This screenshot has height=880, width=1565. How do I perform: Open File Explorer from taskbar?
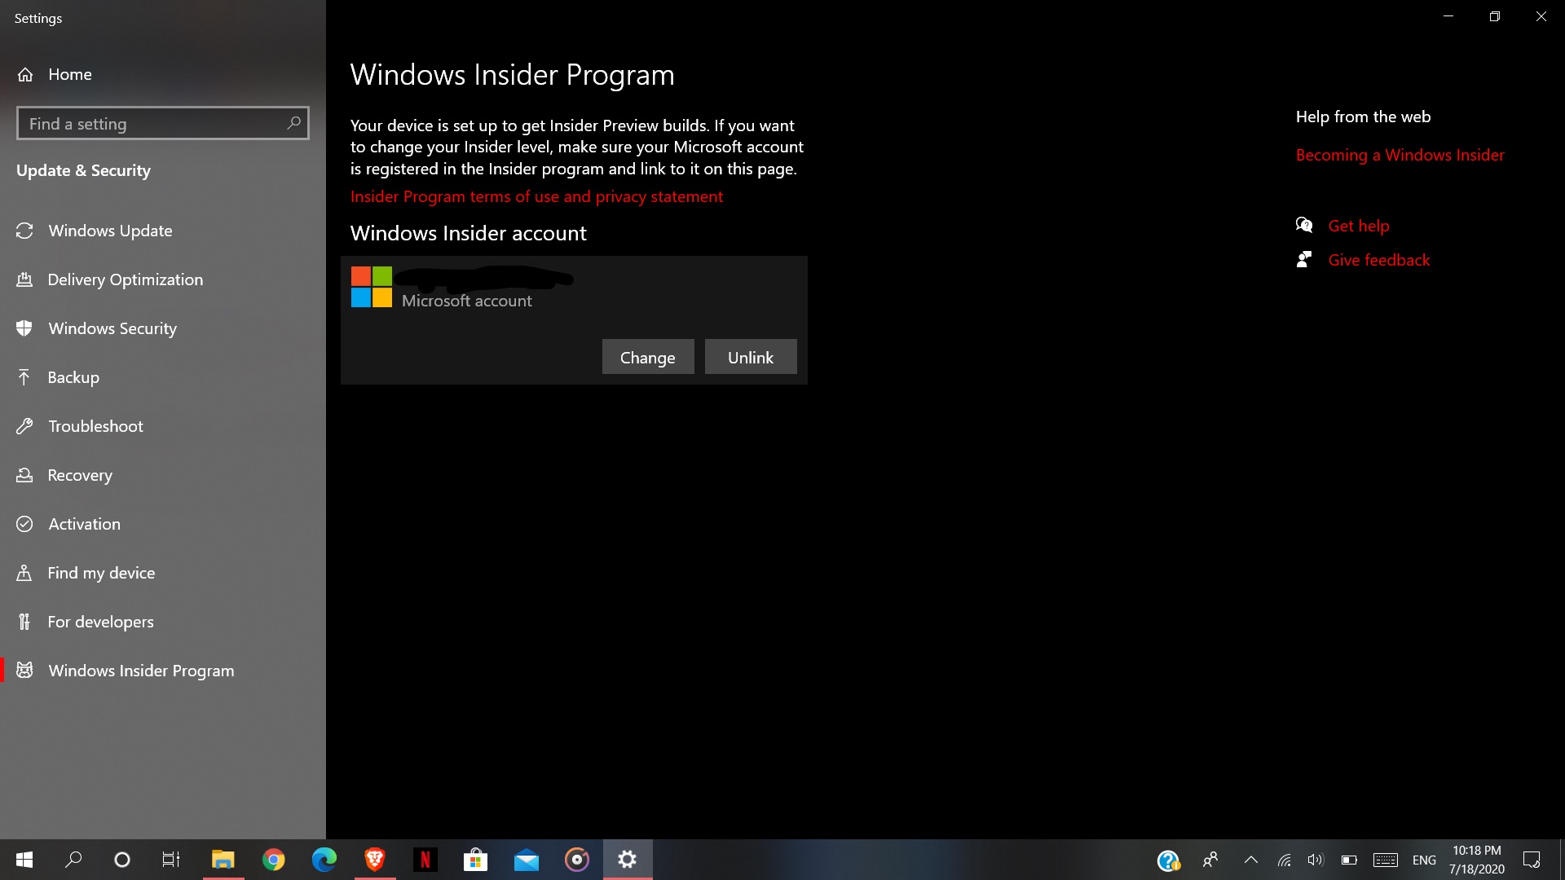223,860
